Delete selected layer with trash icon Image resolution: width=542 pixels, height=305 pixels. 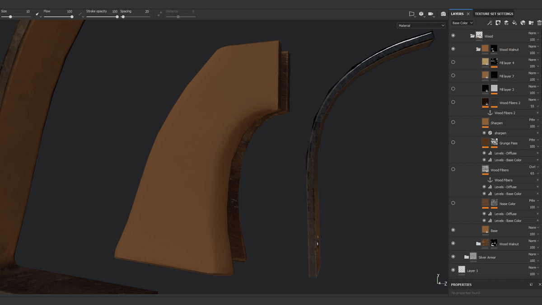[539, 23]
